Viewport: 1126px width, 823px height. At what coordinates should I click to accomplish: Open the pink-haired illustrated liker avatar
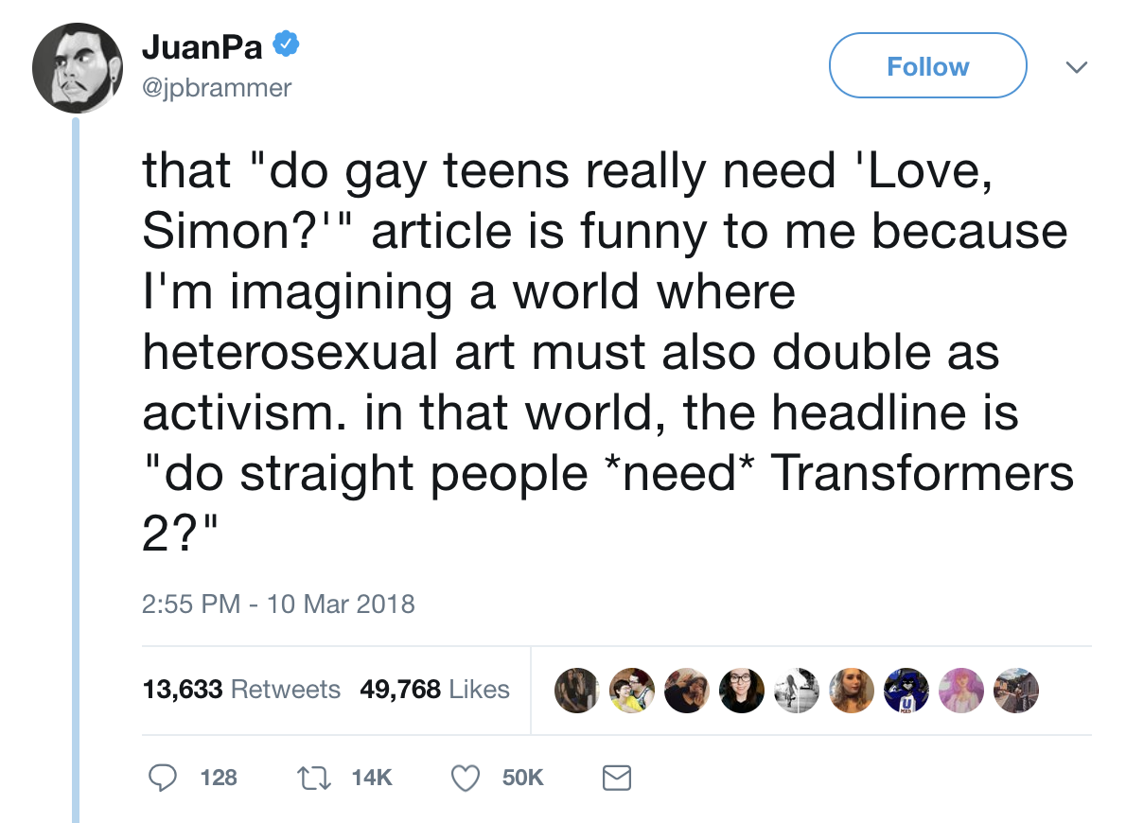point(959,690)
